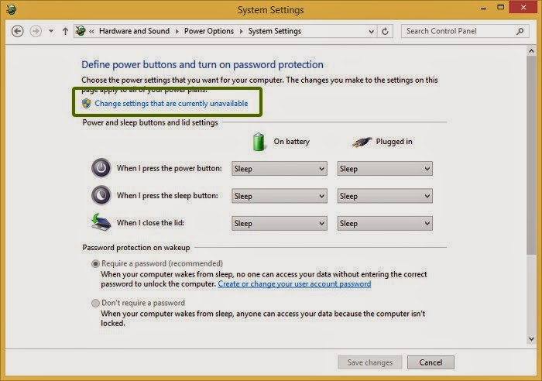The height and width of the screenshot is (381, 542).
Task: Click 'When I press the power button:' label
Action: coord(170,168)
